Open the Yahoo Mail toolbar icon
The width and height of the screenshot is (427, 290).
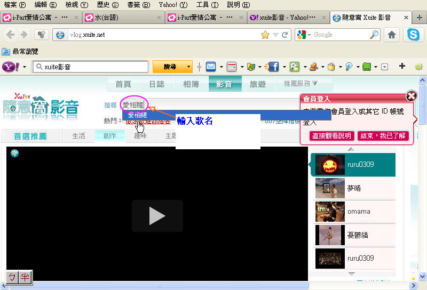point(210,67)
